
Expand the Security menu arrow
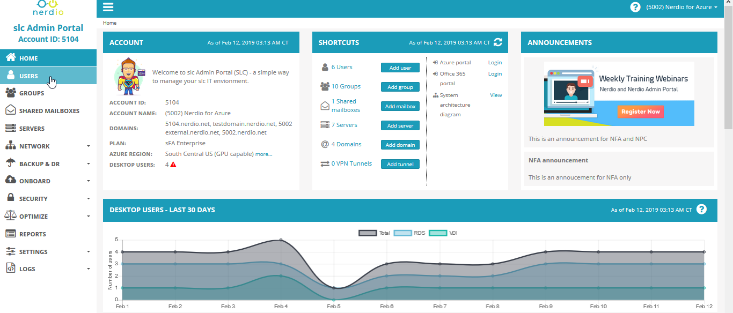point(89,198)
